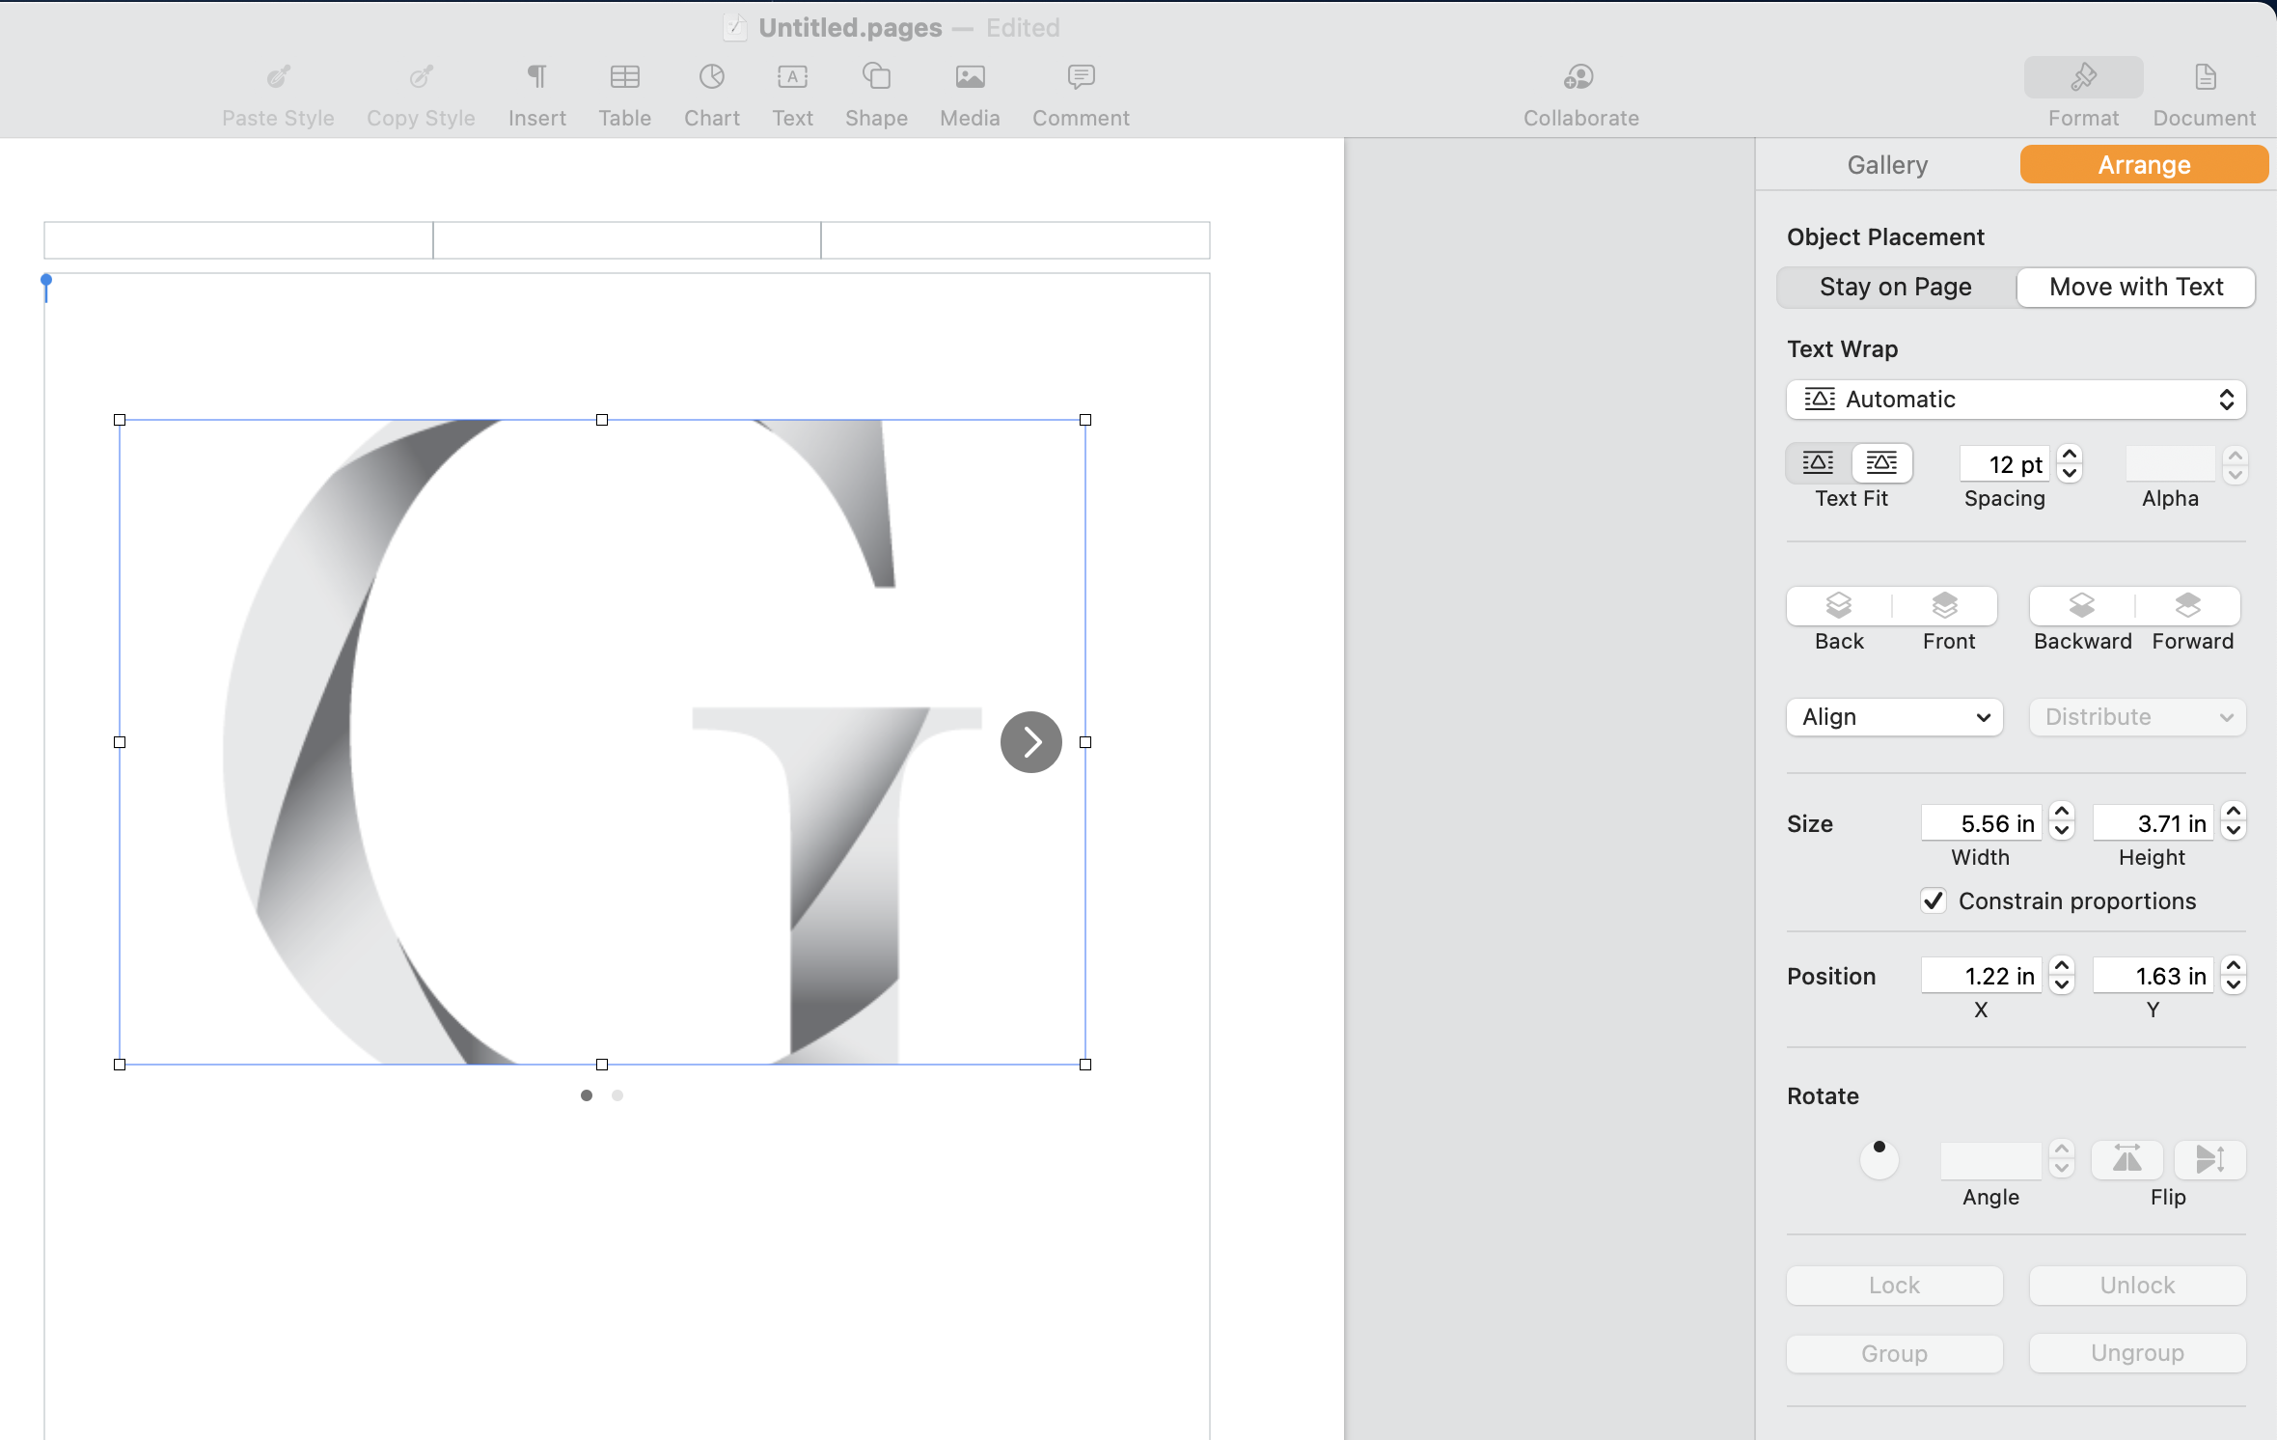Show next gallery image with arrow

click(x=1030, y=742)
